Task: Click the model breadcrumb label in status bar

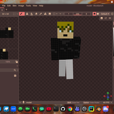Action: tap(29, 103)
